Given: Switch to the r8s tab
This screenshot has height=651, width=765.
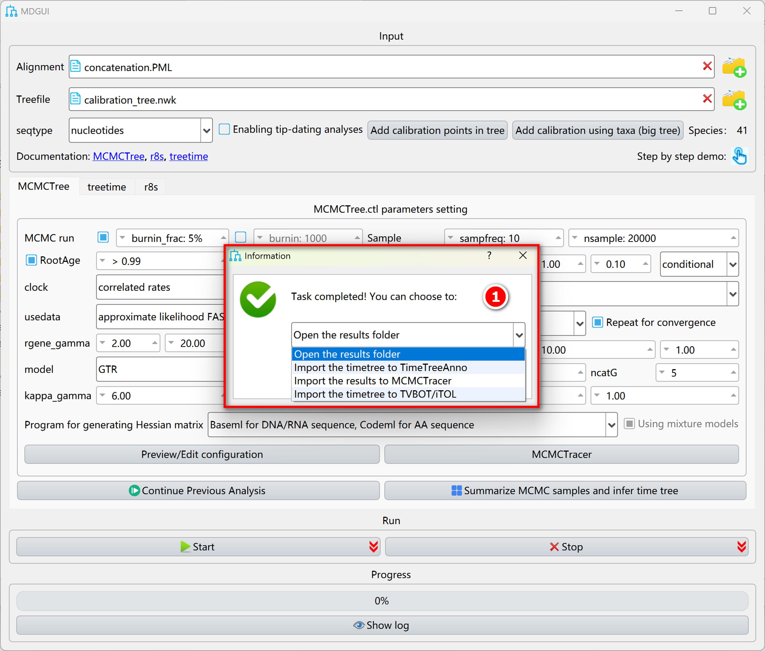Looking at the screenshot, I should click(151, 187).
